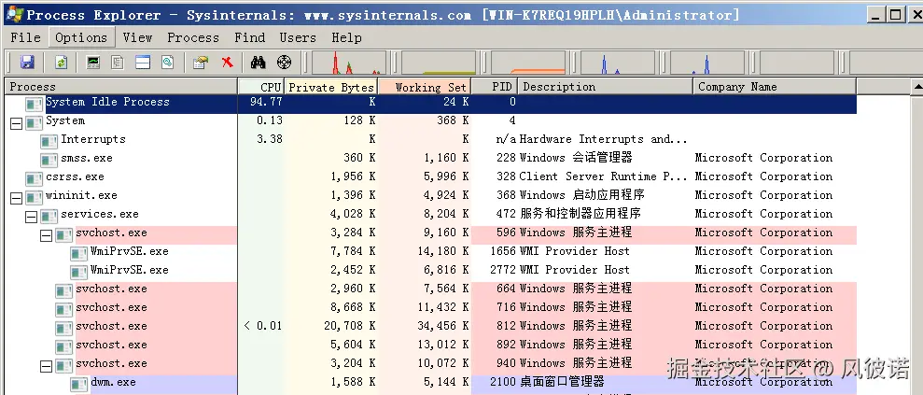Click the csrss.exe process icon

(x=35, y=178)
